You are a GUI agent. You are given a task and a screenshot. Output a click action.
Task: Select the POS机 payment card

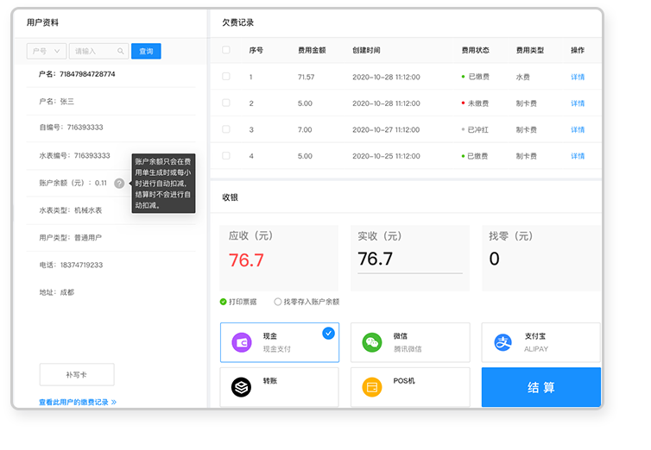(x=410, y=387)
